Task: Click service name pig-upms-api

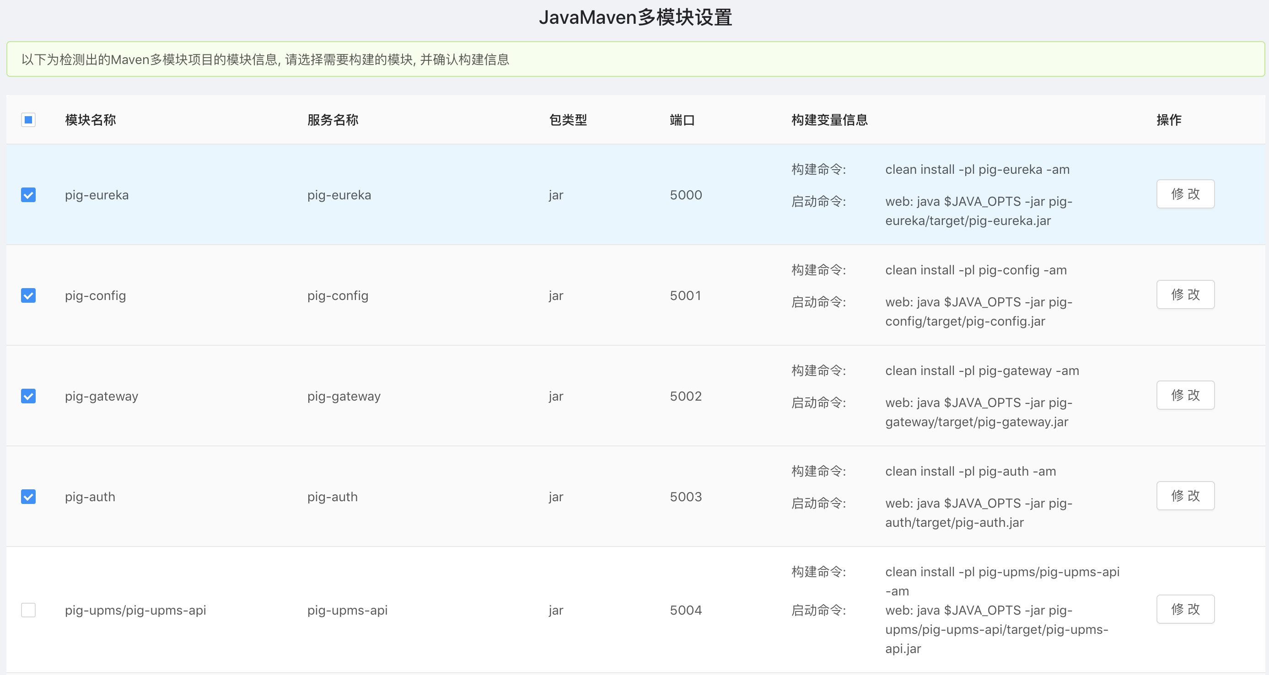Action: 347,611
